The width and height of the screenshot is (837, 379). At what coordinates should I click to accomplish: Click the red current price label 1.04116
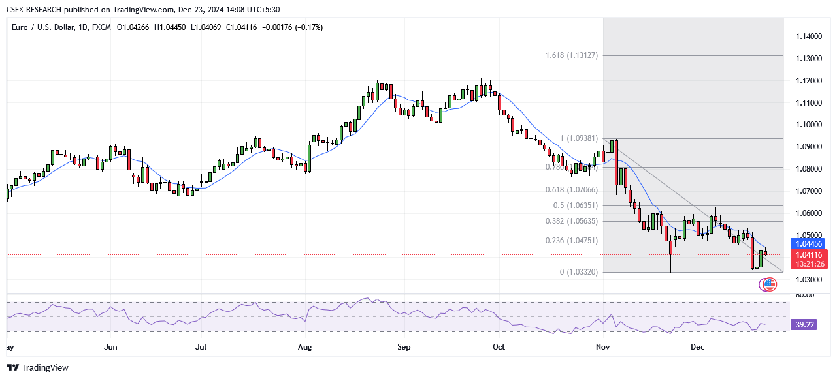click(x=810, y=254)
